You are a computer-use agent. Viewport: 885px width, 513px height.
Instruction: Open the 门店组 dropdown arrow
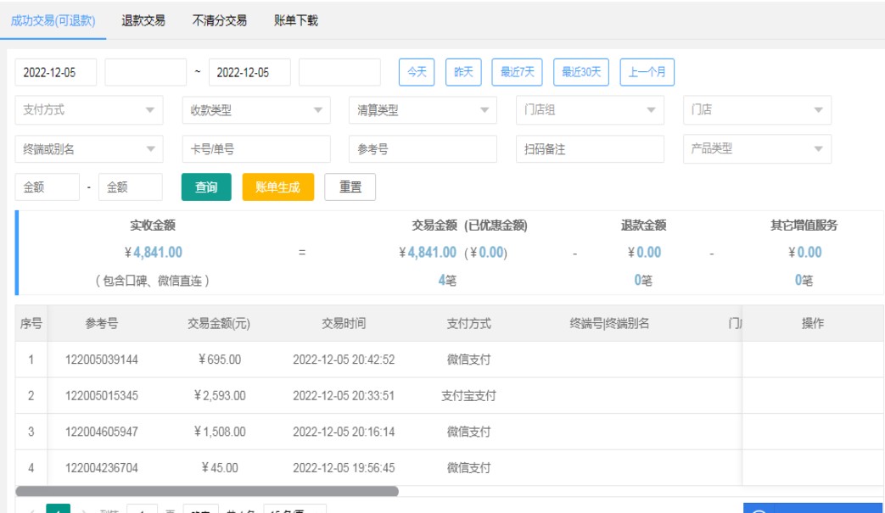coord(651,110)
